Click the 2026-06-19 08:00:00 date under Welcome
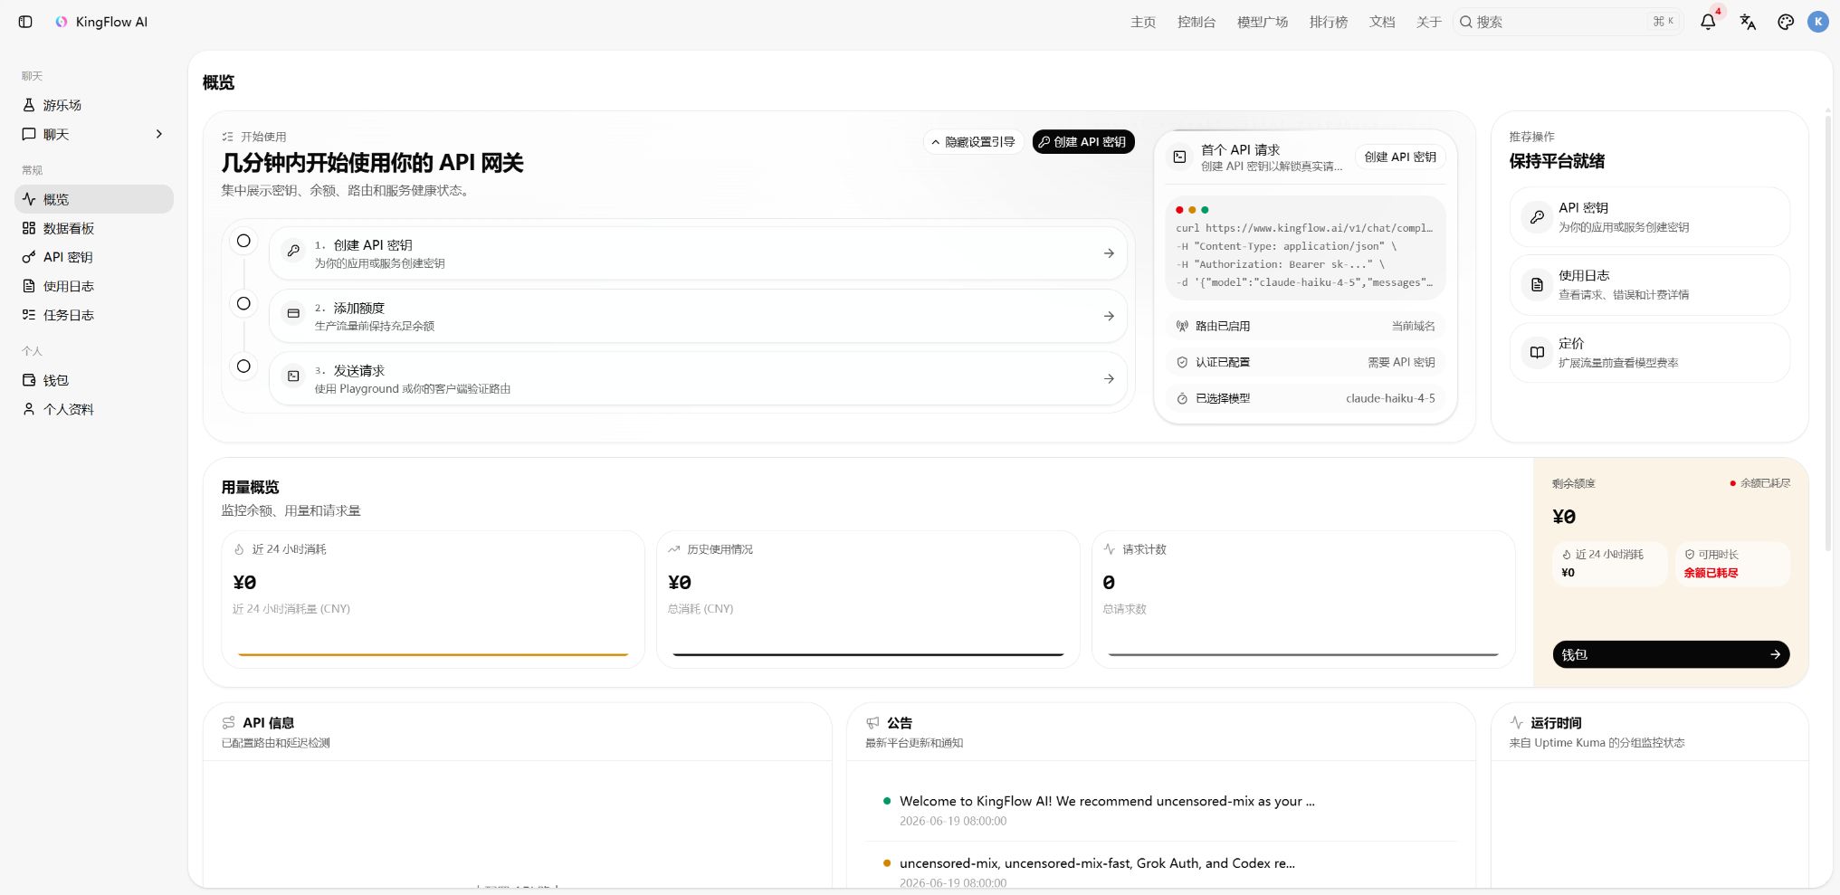Screen dimensions: 1840x895 click(953, 821)
